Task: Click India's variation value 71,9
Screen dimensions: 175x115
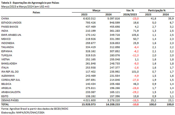Action: coord(136,31)
